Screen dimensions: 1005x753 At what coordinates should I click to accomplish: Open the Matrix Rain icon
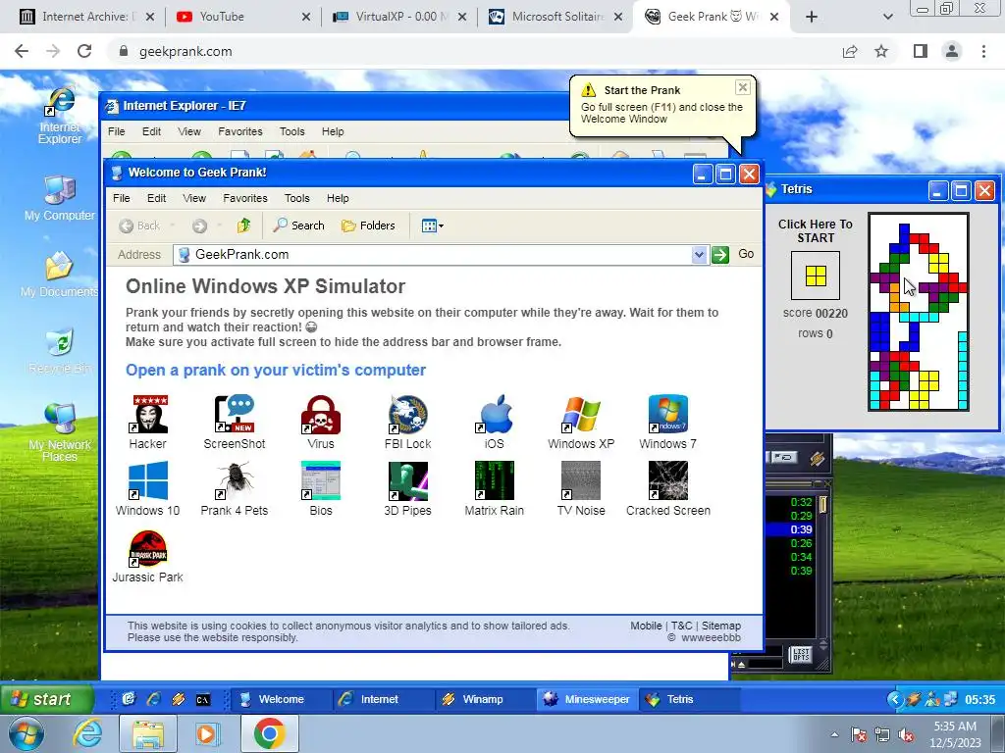pyautogui.click(x=495, y=488)
